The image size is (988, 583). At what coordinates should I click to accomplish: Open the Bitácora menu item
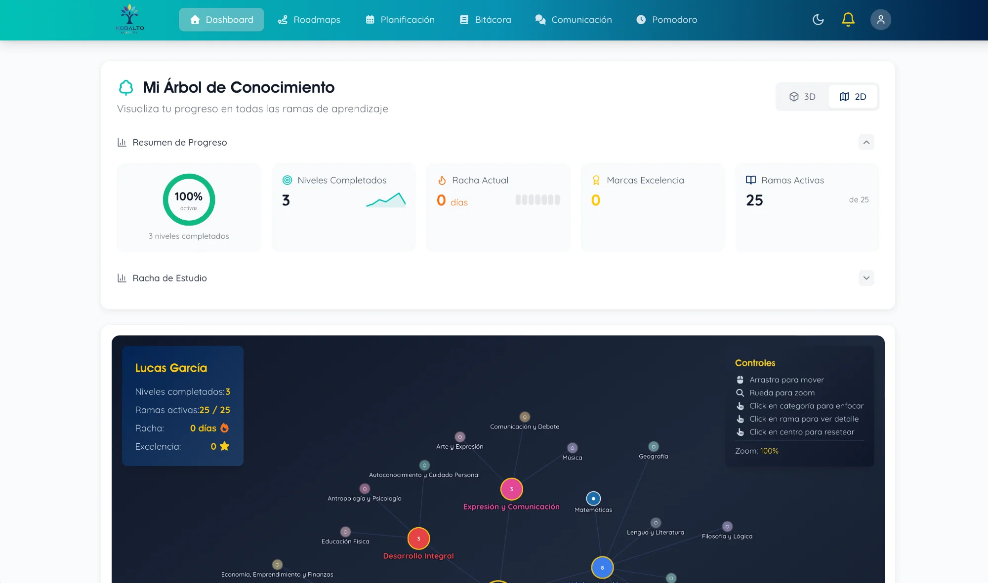(486, 20)
